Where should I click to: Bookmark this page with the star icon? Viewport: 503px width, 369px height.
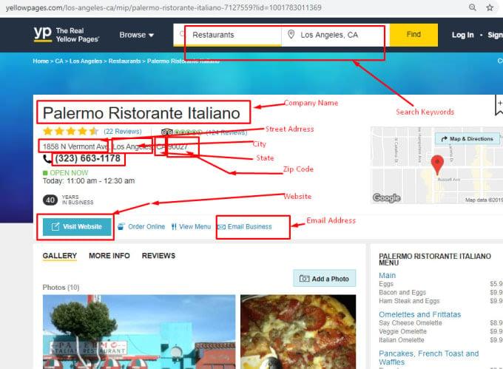click(x=490, y=7)
